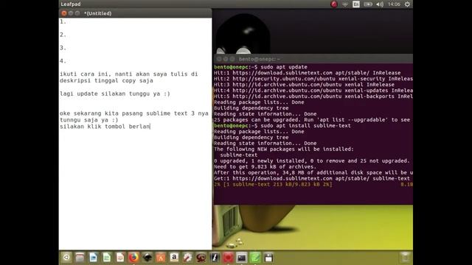Click the line '3.' in Leafpad
Screen dimensions: 472x265
pyautogui.click(x=63, y=48)
